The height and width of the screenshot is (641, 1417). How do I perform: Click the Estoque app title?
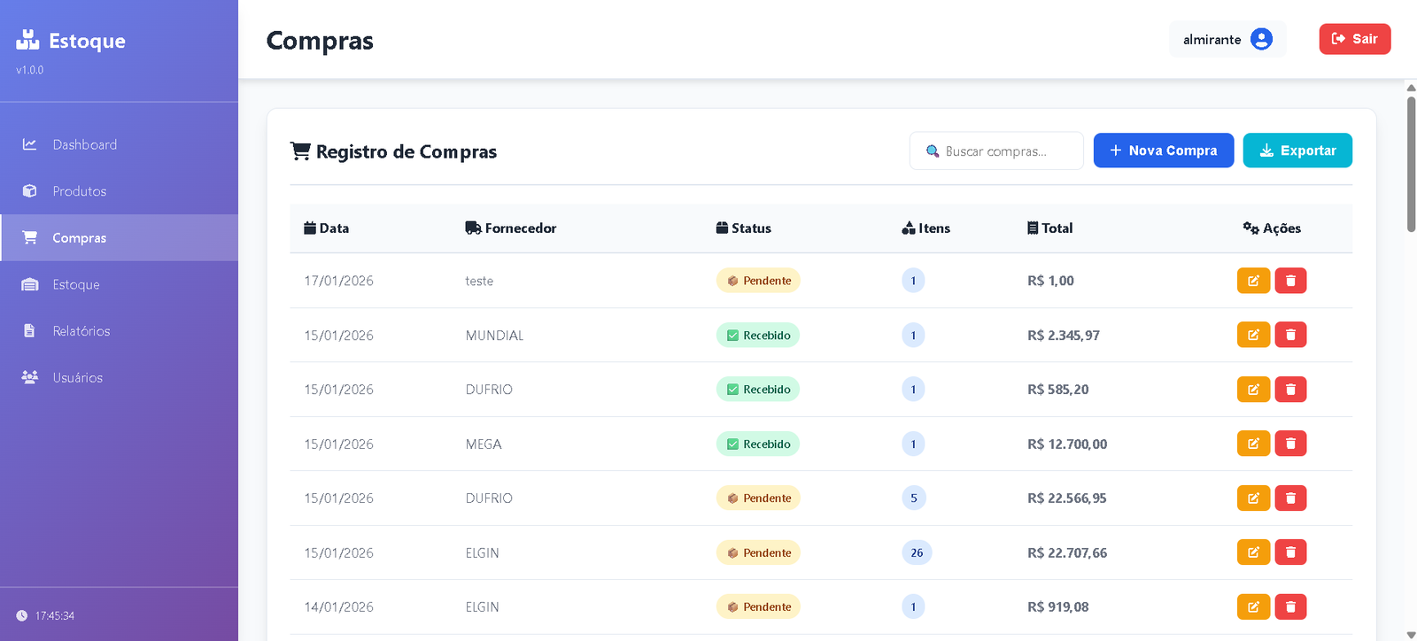tap(87, 41)
